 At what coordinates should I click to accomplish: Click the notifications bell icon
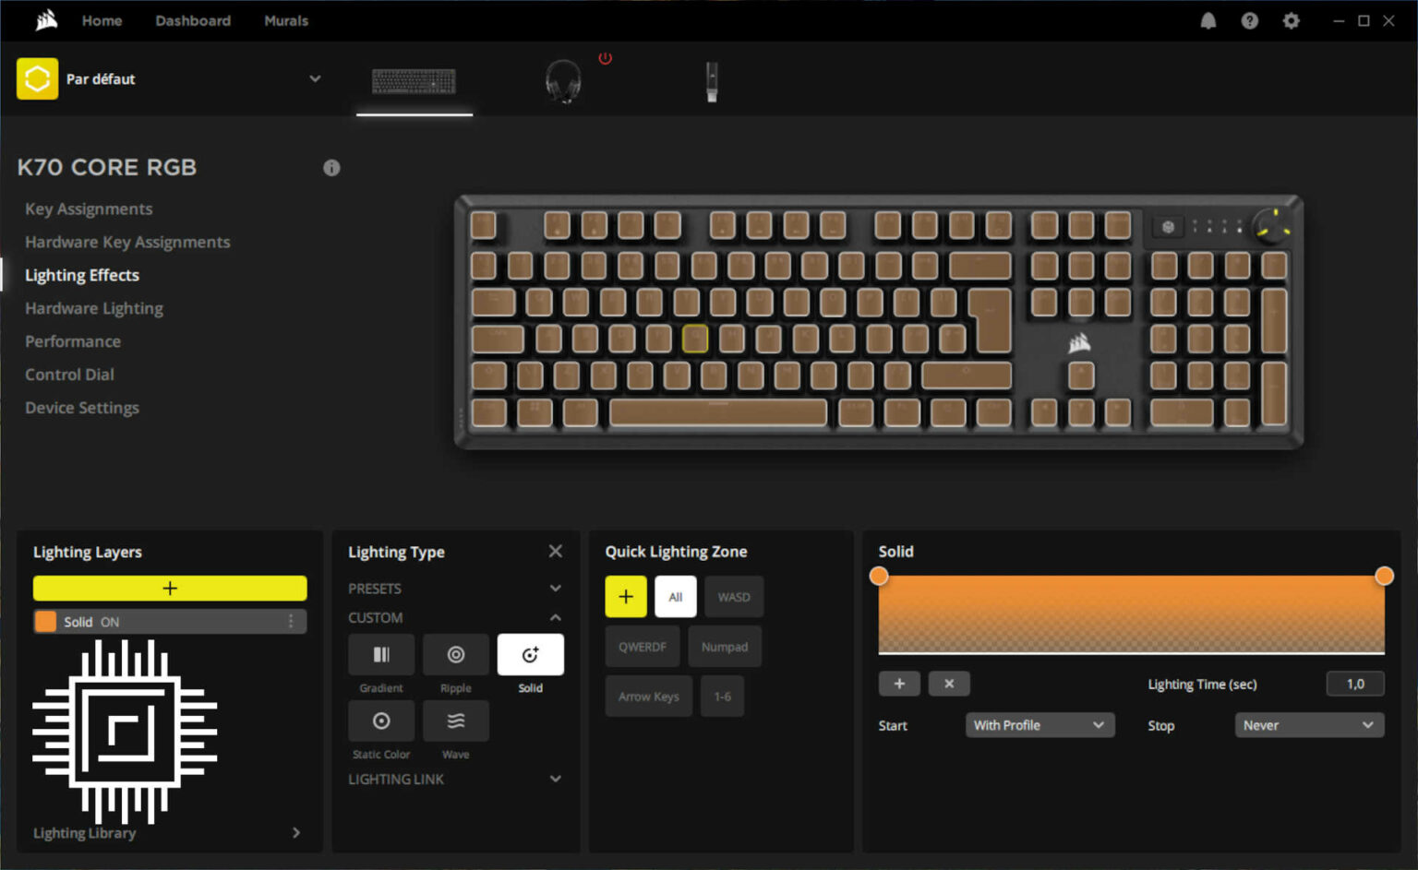(1208, 20)
